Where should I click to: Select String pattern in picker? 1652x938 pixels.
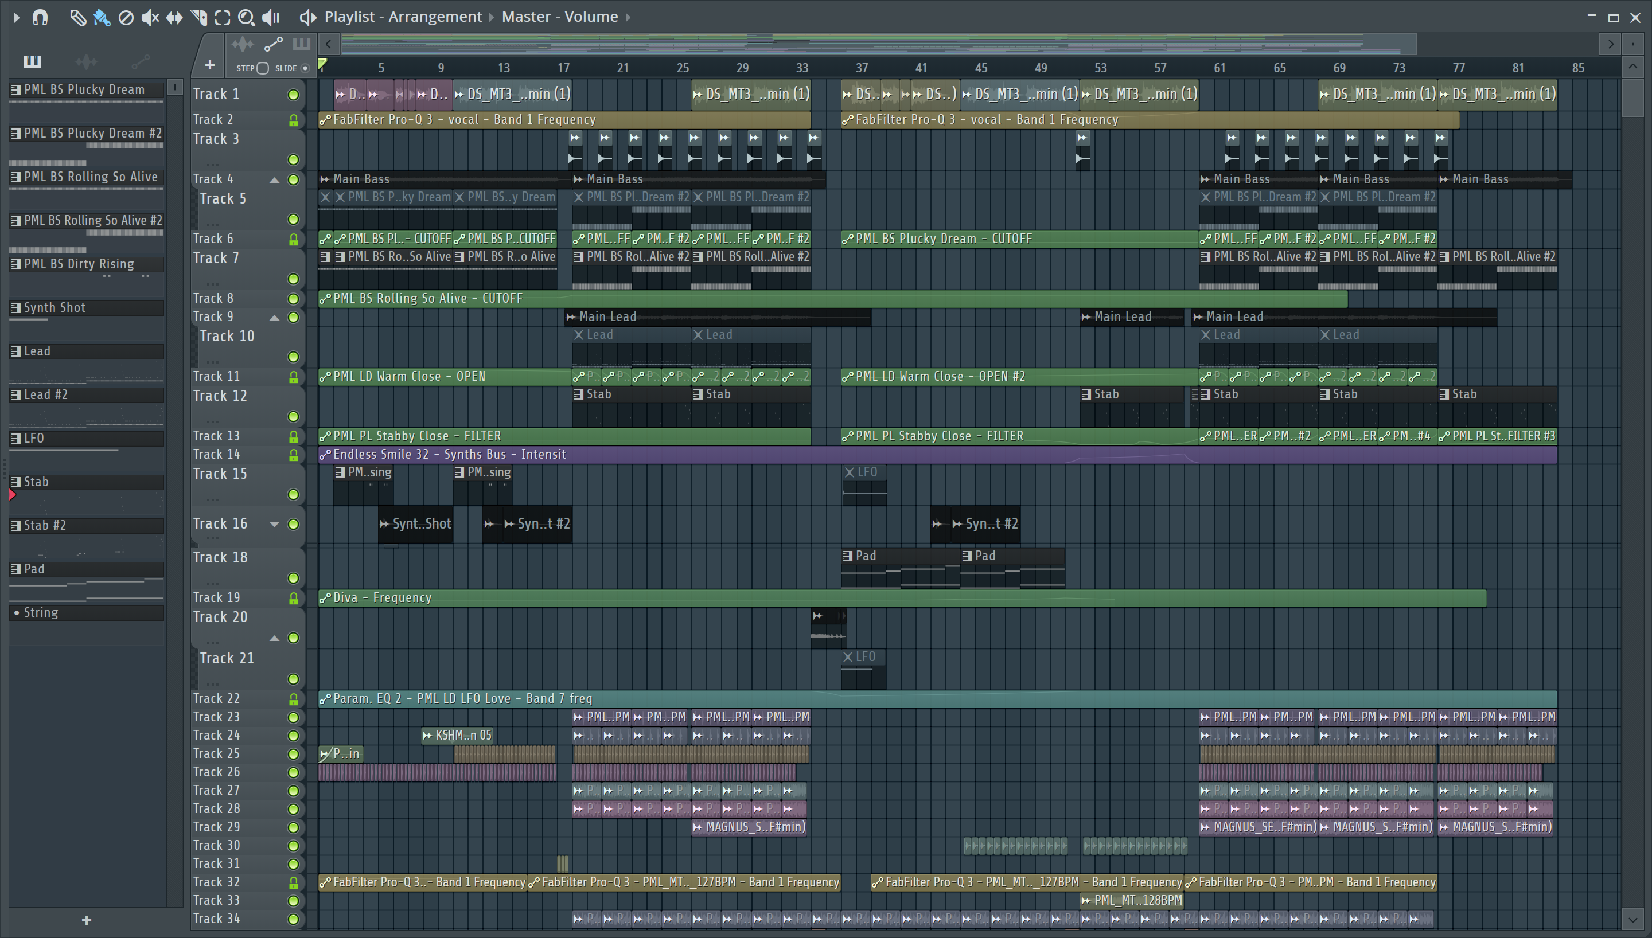(x=87, y=613)
